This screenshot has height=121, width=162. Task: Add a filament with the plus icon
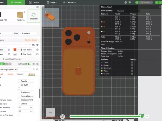[26, 45]
